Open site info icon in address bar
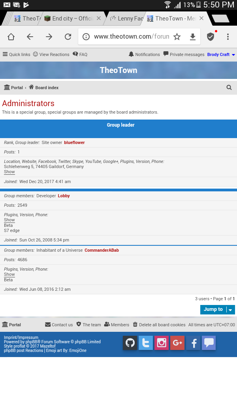The width and height of the screenshot is (237, 404). coord(86,37)
